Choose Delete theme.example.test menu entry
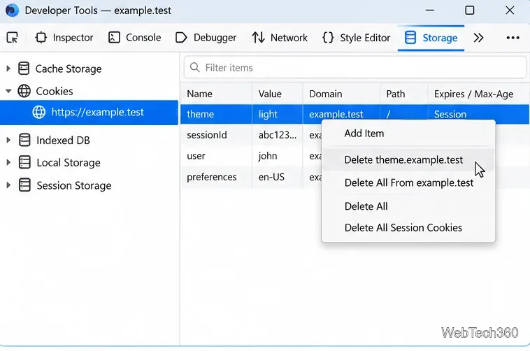Screen dimensions: 530x351 tap(408, 159)
